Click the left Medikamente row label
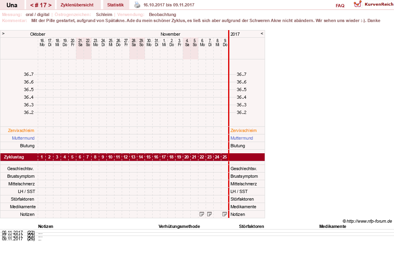 [23, 207]
